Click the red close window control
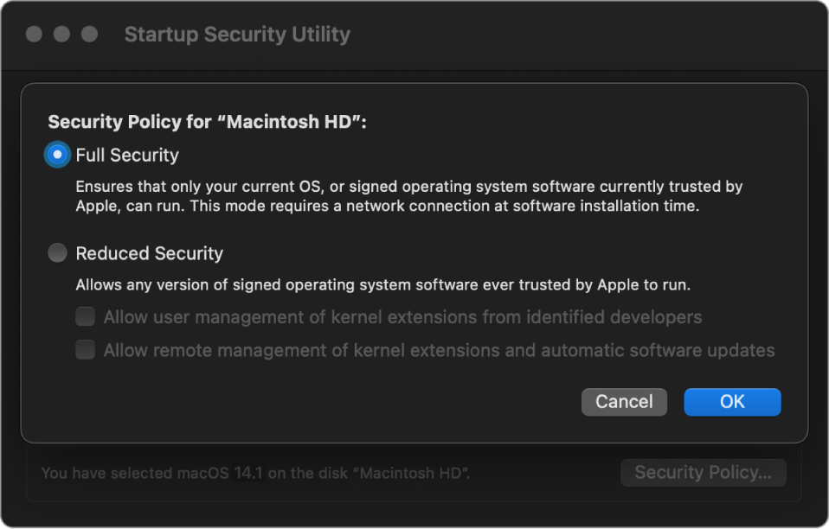 point(34,34)
